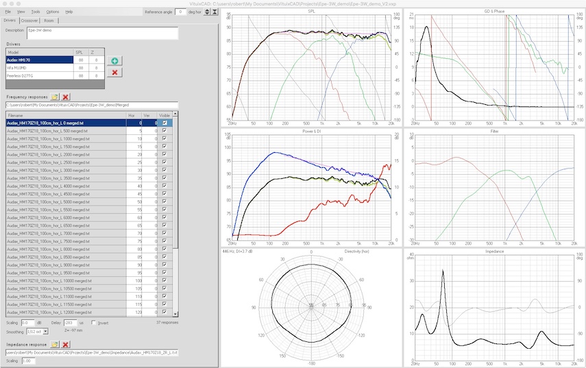
Task: Click the reference angle up/down arrows icon
Action: point(207,12)
